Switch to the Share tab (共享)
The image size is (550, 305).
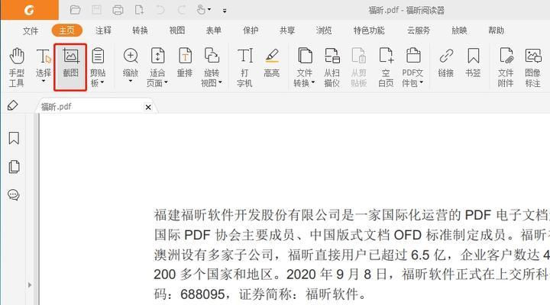[x=287, y=30]
